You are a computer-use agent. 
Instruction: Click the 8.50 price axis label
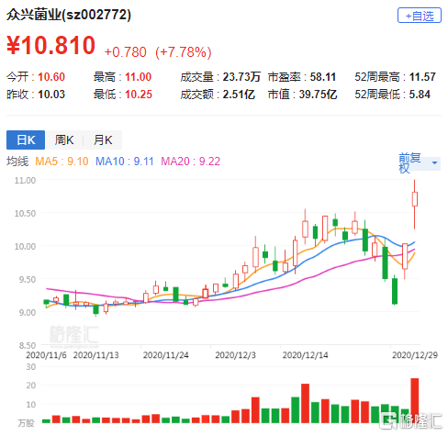click(27, 345)
